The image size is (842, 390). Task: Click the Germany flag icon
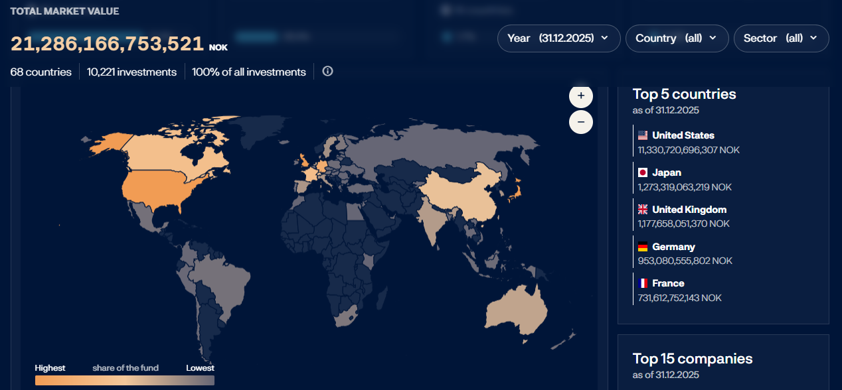click(643, 247)
